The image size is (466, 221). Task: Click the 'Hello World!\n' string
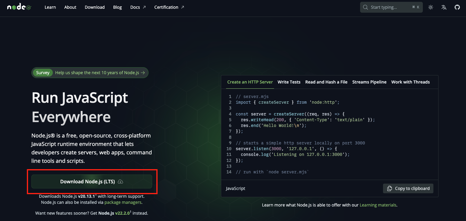pos(281,125)
